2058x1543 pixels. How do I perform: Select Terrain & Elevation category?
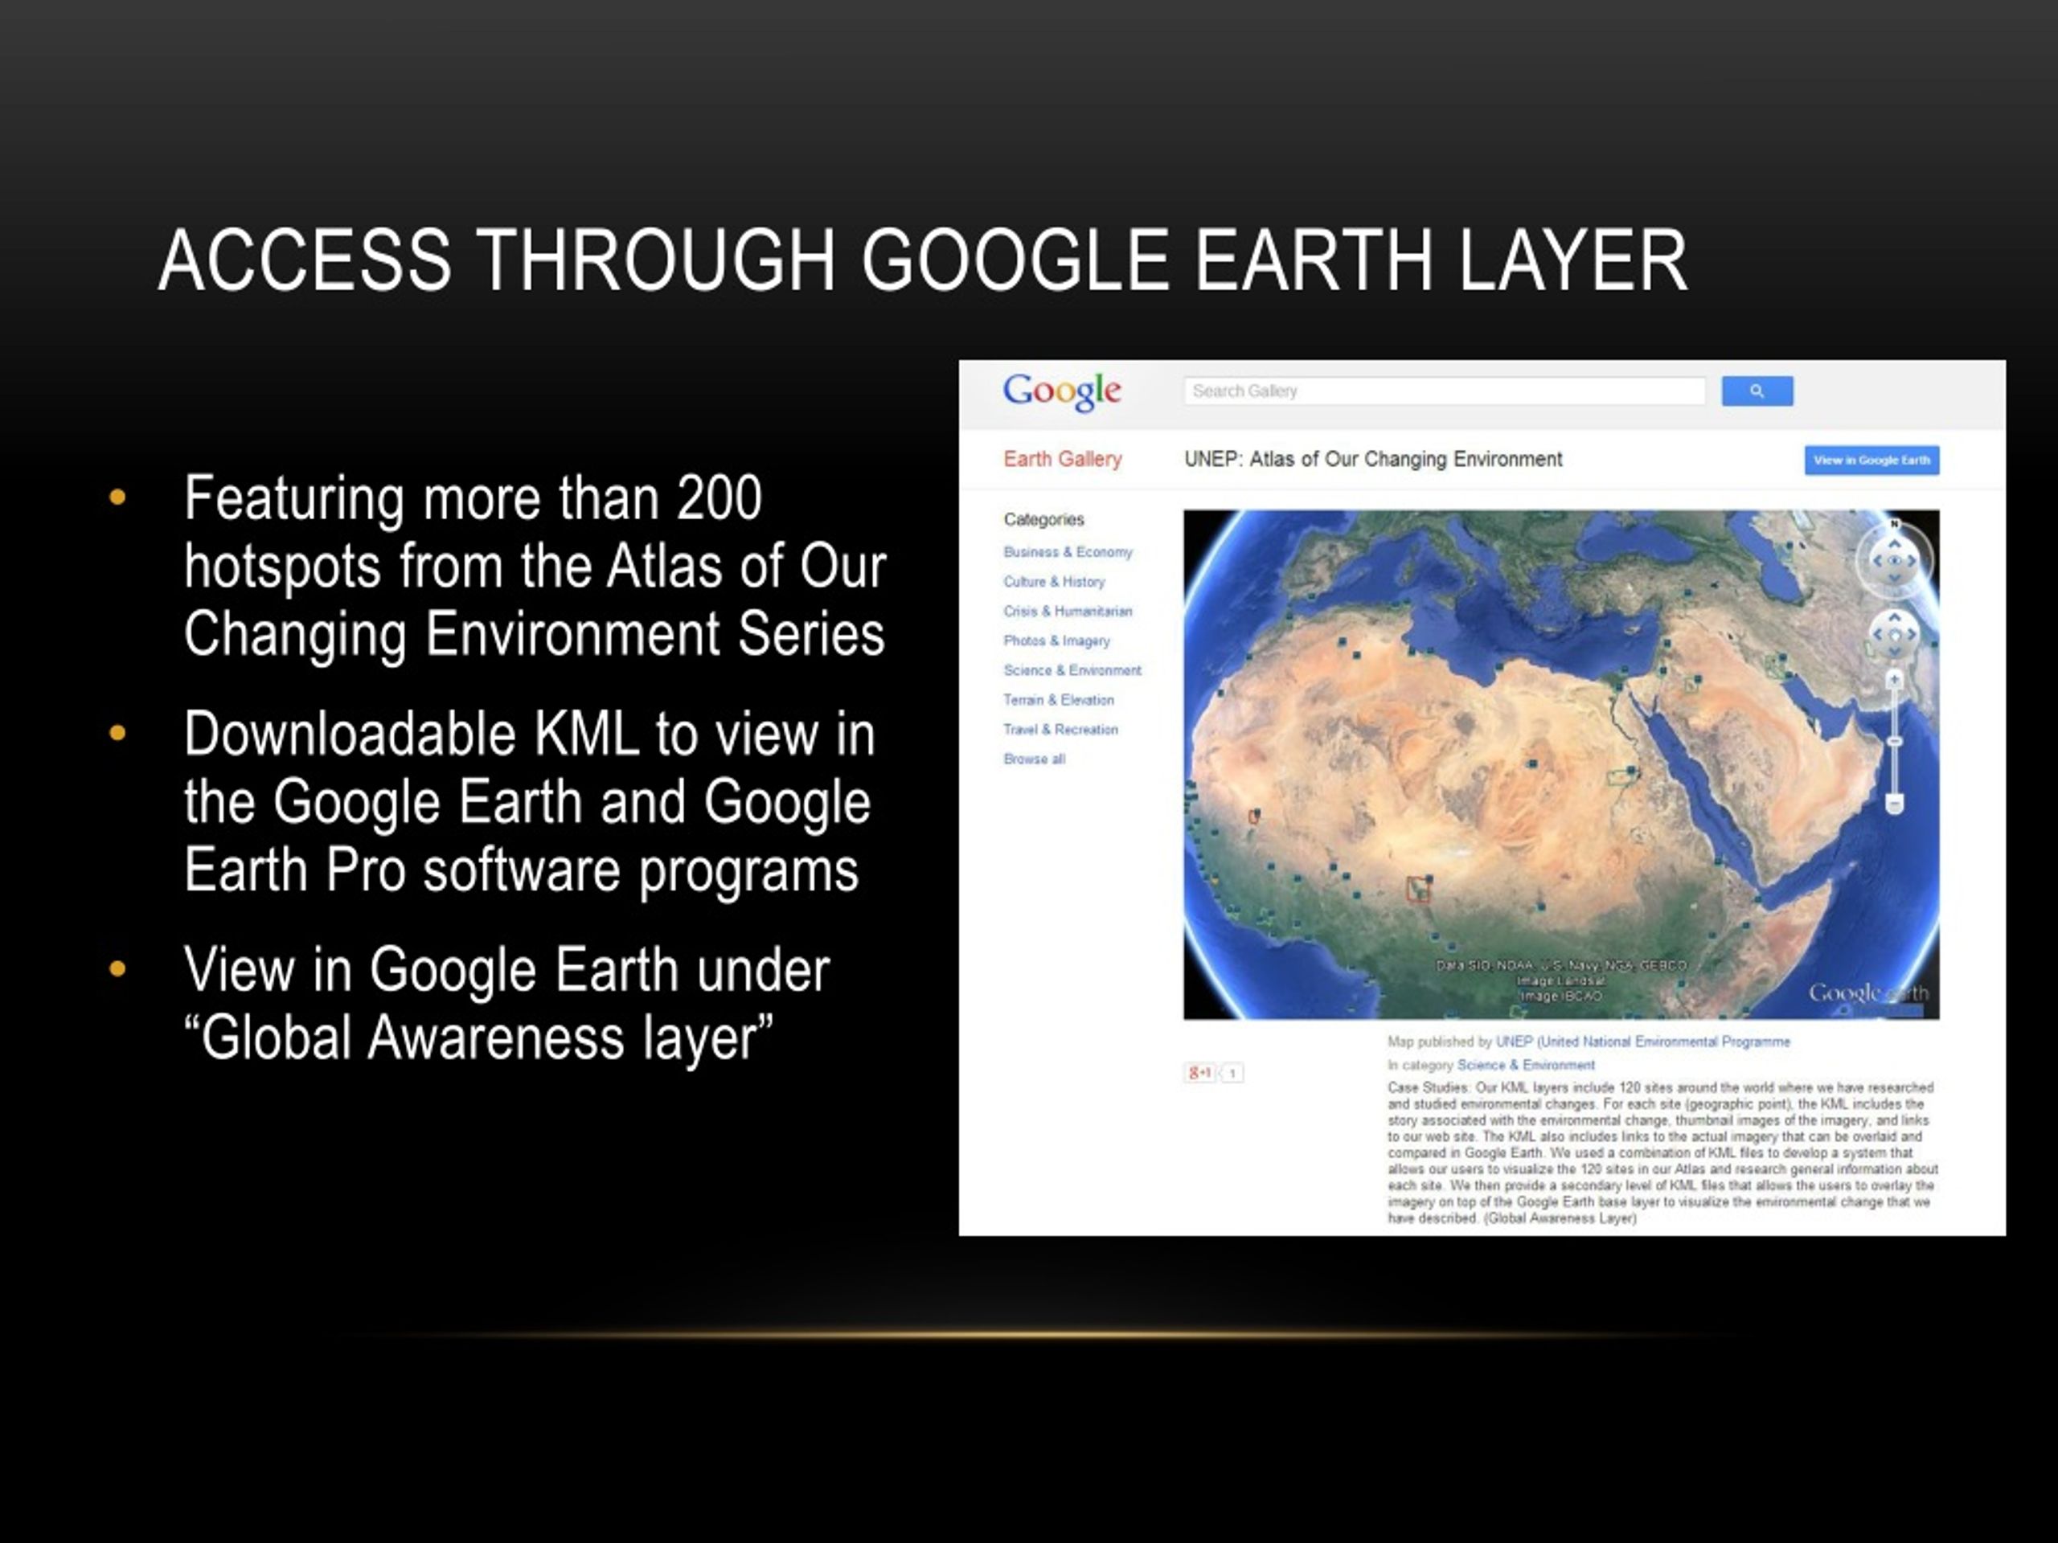click(x=1058, y=700)
